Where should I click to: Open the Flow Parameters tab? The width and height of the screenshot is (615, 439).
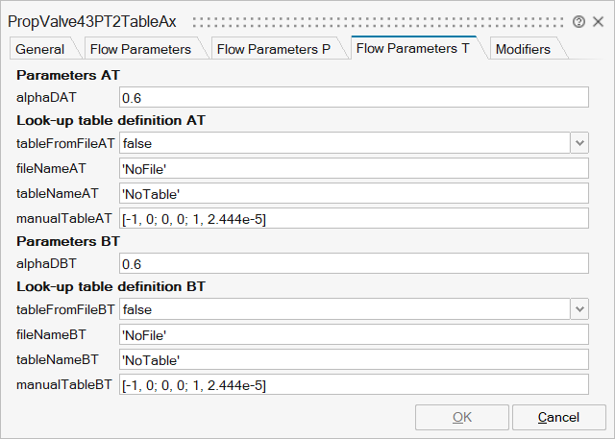(140, 49)
